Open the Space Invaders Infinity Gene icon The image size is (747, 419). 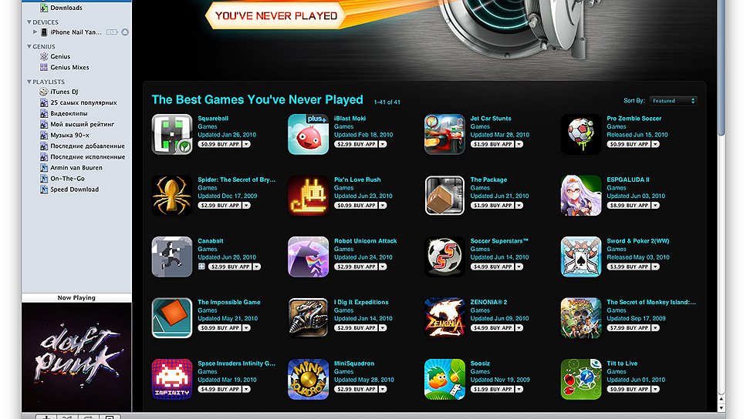click(172, 380)
